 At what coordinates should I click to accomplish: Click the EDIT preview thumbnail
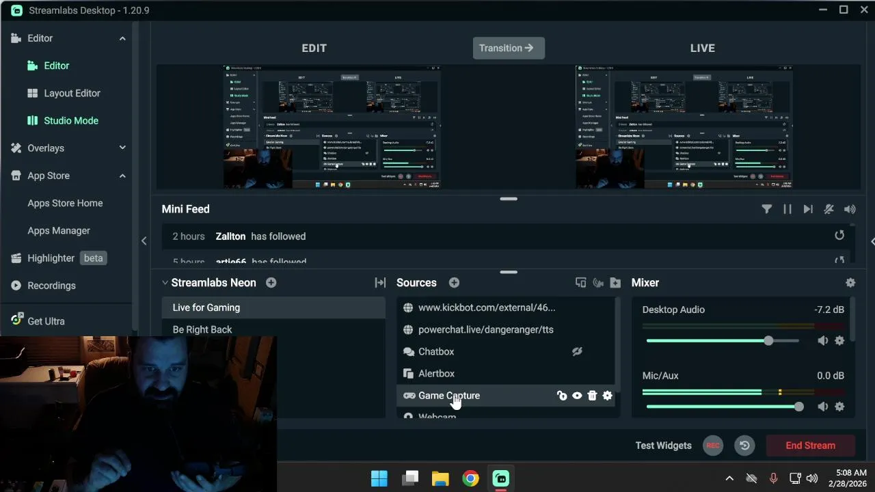(x=332, y=126)
